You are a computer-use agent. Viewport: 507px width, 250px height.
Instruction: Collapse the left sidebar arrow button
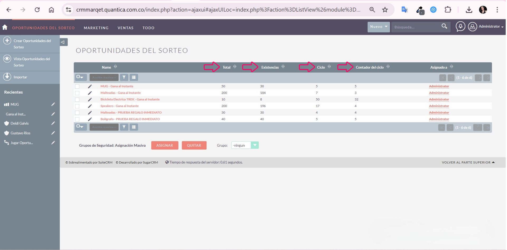pos(63,42)
